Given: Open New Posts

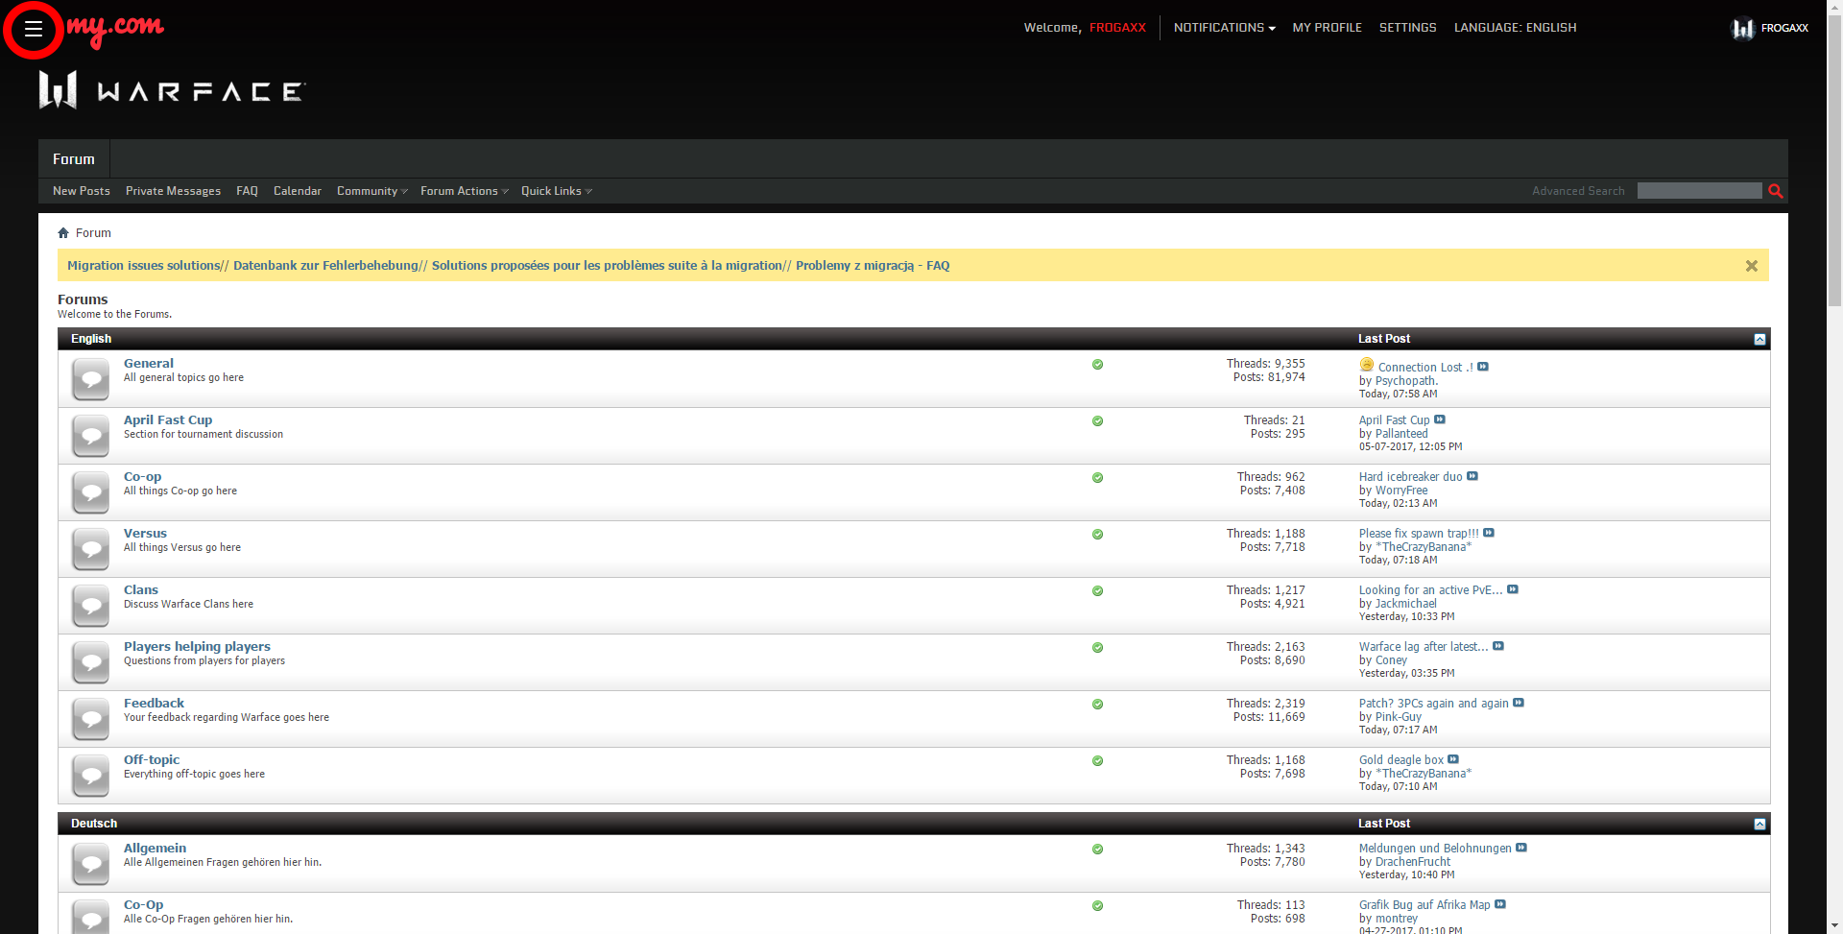Looking at the screenshot, I should click(82, 191).
